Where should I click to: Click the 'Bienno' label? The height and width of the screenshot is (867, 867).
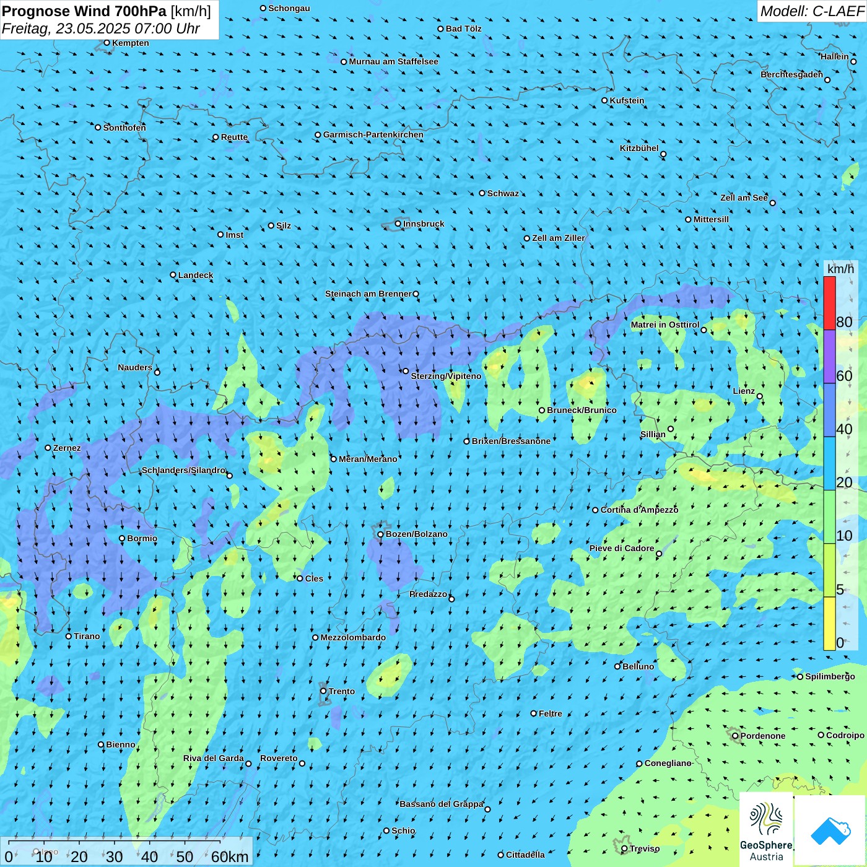click(120, 744)
